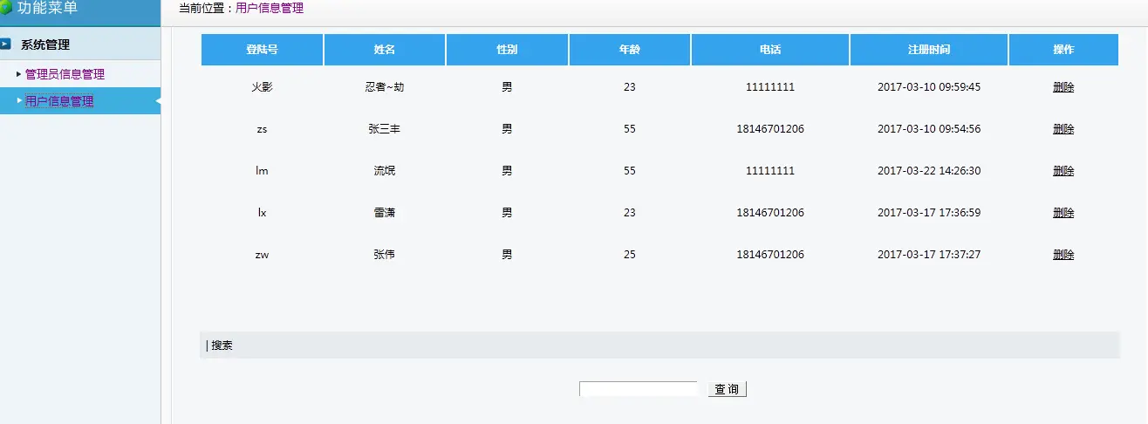This screenshot has width=1148, height=424.
Task: Click the 电话 column header
Action: tap(770, 50)
